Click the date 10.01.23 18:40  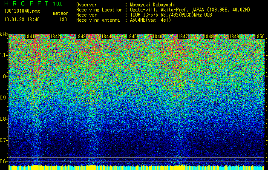(x=22, y=20)
